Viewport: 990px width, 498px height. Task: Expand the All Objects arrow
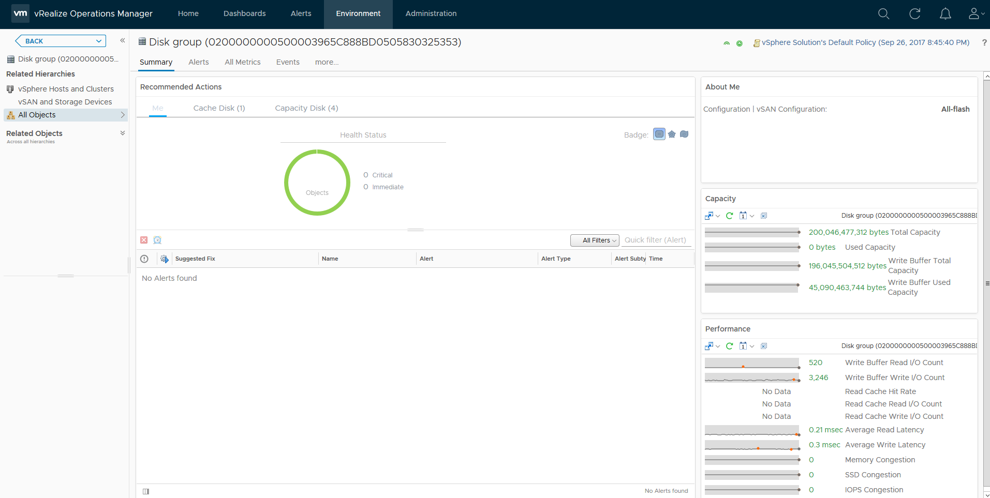click(x=123, y=115)
